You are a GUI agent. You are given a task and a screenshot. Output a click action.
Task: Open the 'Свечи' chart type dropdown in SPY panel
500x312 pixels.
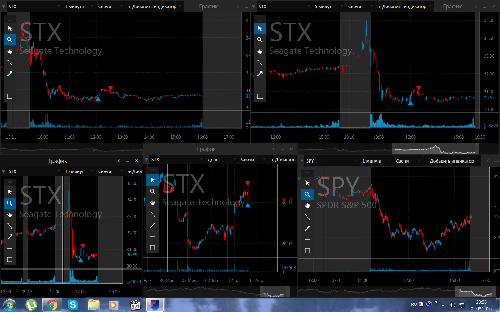pyautogui.click(x=408, y=161)
